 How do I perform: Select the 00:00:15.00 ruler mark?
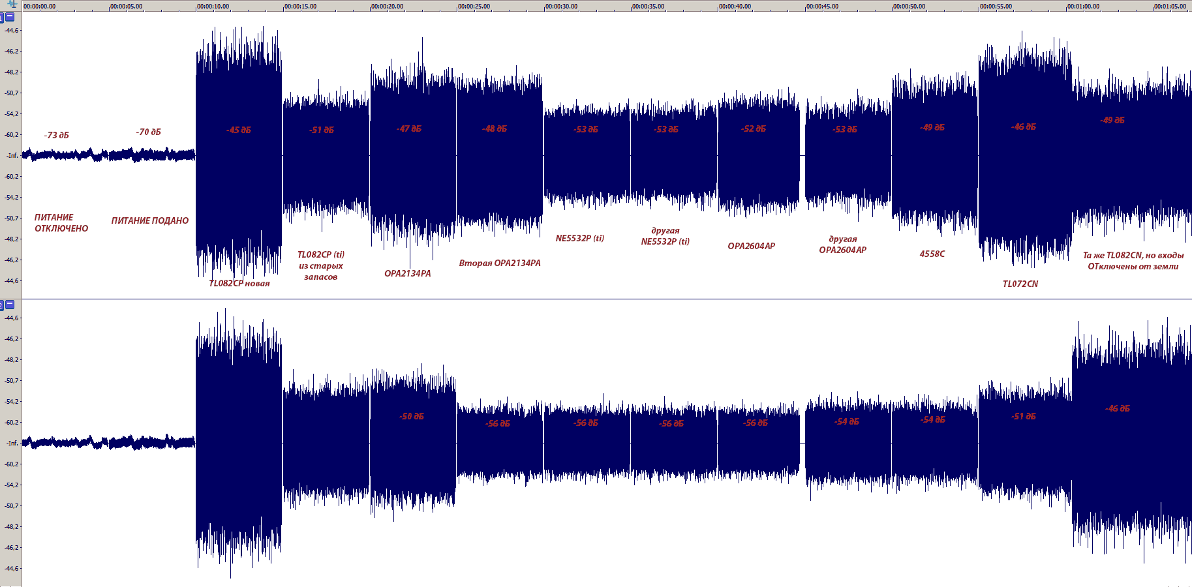point(300,7)
